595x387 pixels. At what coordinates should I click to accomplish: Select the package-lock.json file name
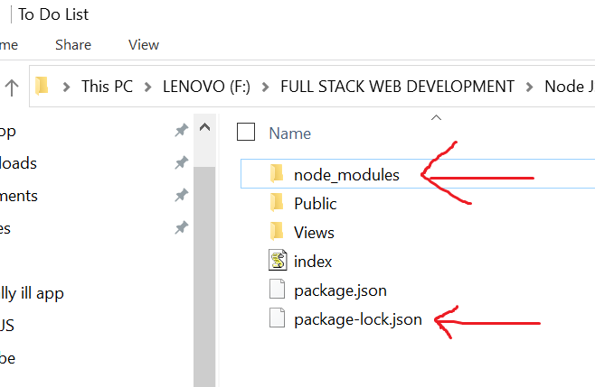[x=358, y=319]
